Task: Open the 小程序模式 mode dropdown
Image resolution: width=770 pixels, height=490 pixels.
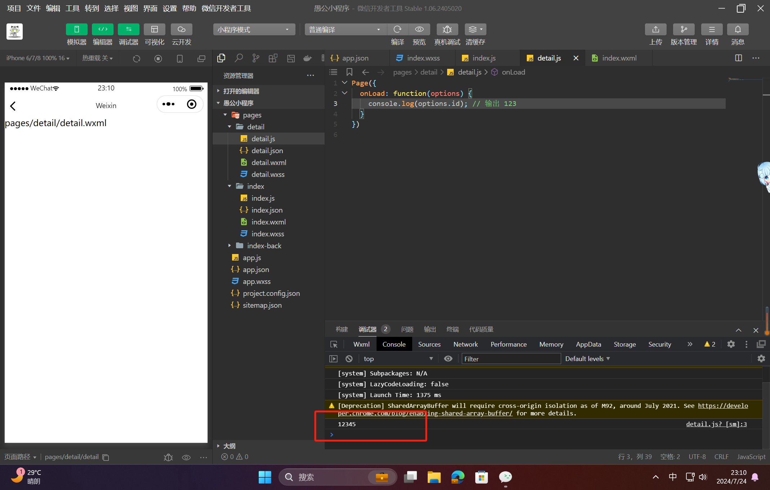Action: 254,30
